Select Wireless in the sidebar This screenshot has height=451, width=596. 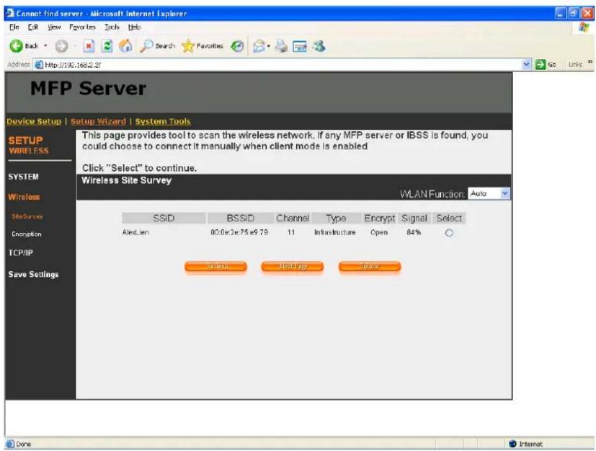click(24, 197)
